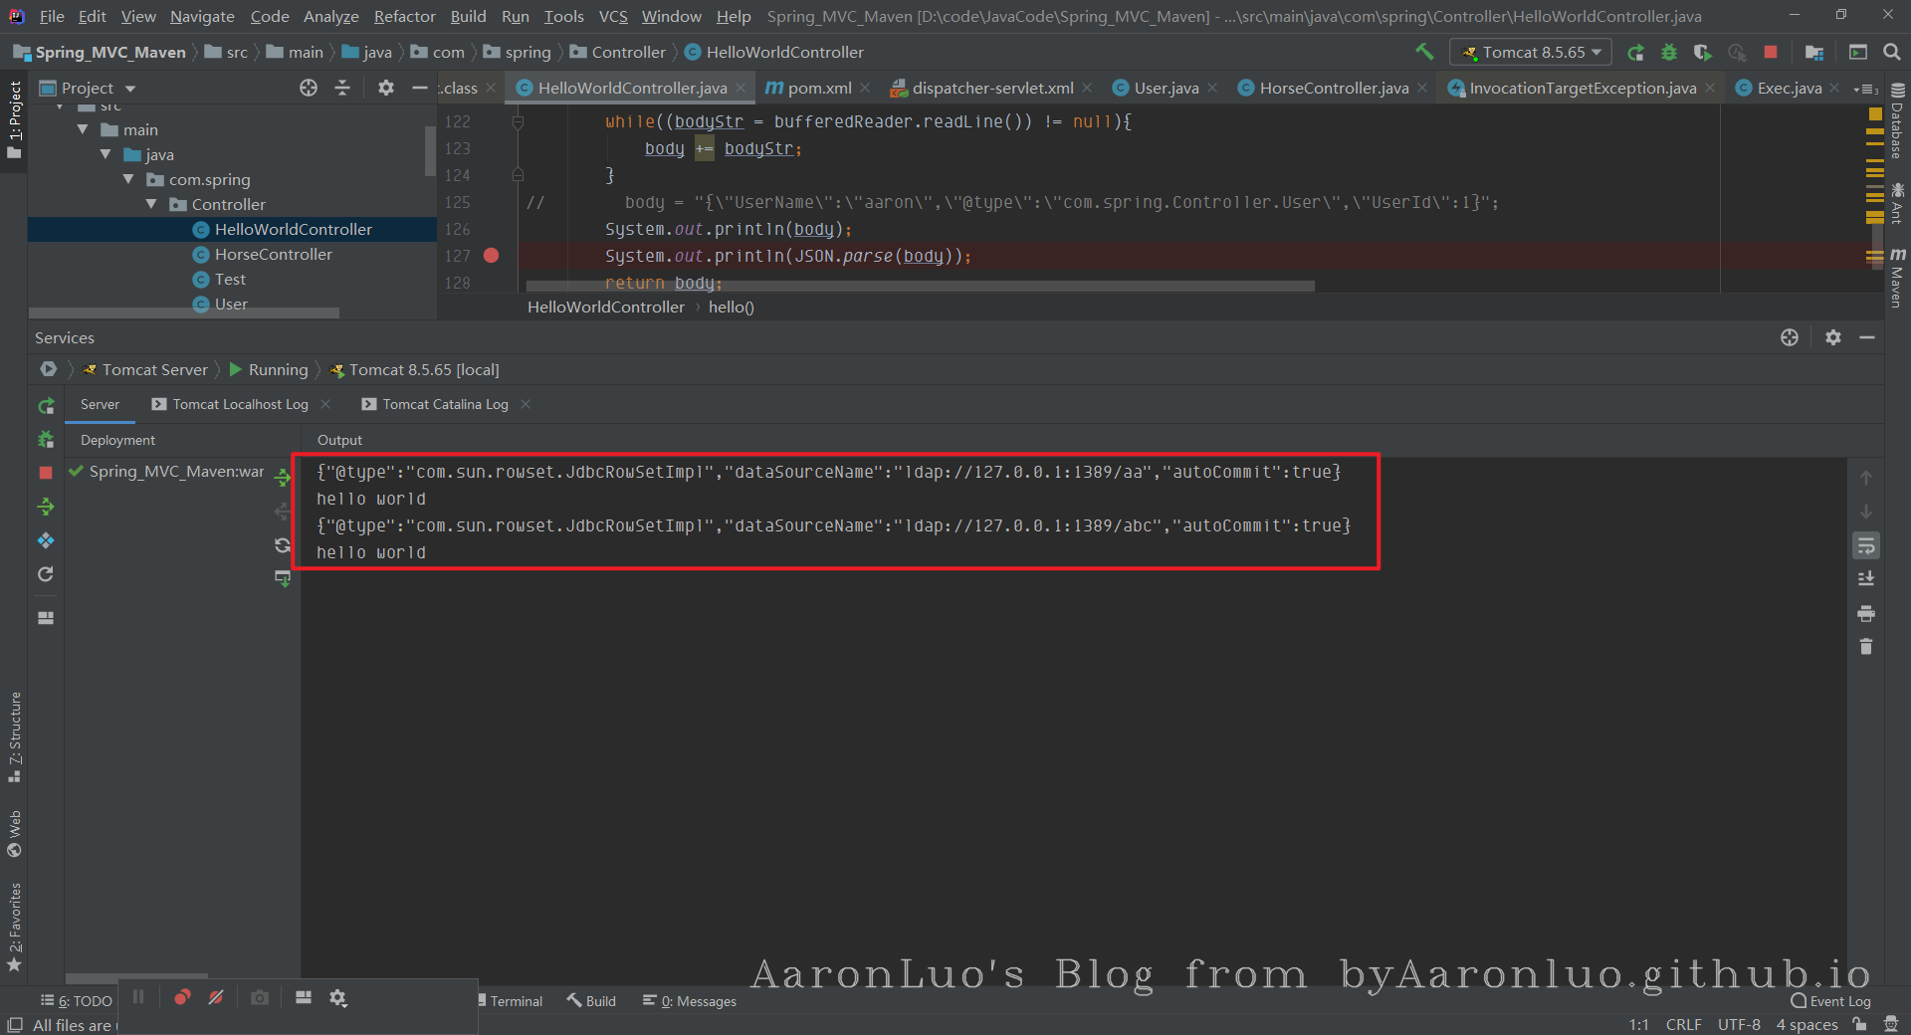Click Search Everywhere magnifier icon
This screenshot has width=1911, height=1035.
(x=1892, y=52)
